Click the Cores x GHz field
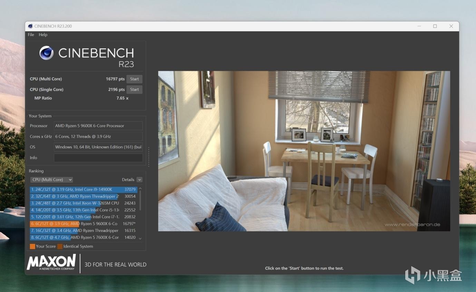 98,136
